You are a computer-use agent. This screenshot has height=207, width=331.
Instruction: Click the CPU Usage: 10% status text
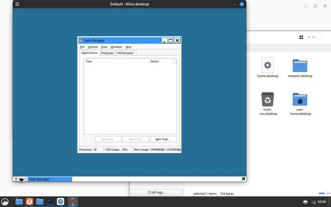tap(117, 150)
